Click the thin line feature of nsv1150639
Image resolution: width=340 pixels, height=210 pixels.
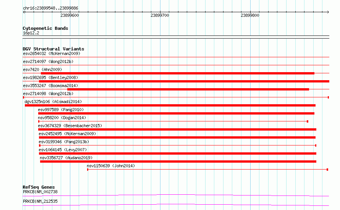pos(207,170)
